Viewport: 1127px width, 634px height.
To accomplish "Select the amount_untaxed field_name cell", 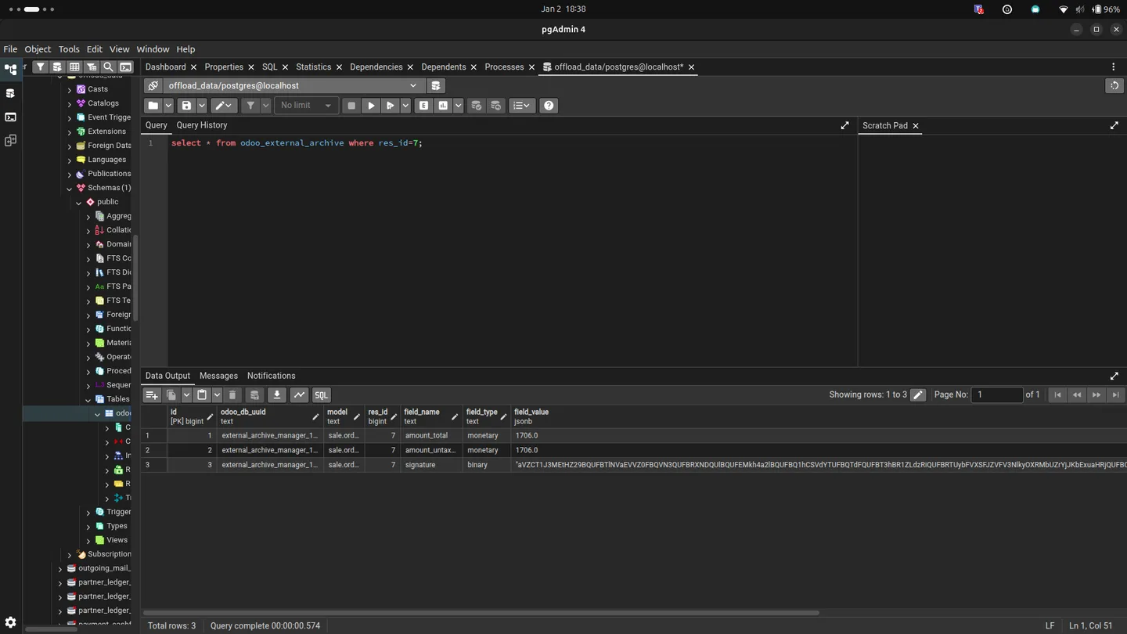I will click(x=431, y=450).
